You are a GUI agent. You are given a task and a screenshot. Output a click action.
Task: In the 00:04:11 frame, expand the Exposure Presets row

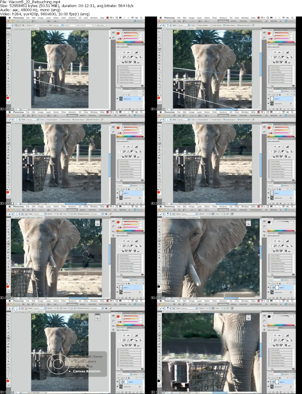tap(129, 166)
